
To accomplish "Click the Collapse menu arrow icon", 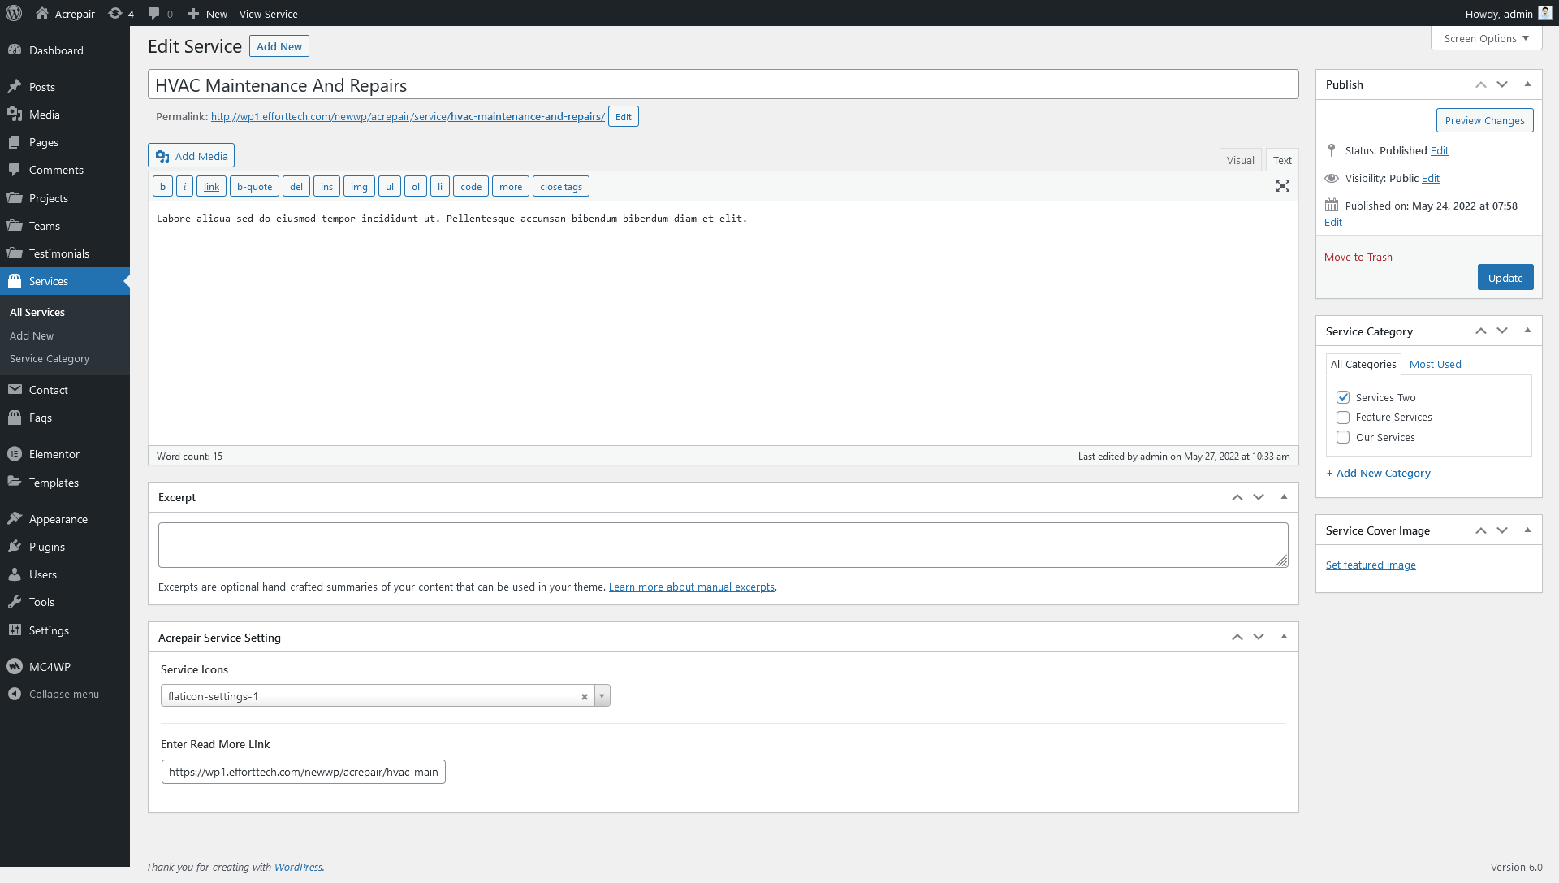I will click(x=15, y=694).
